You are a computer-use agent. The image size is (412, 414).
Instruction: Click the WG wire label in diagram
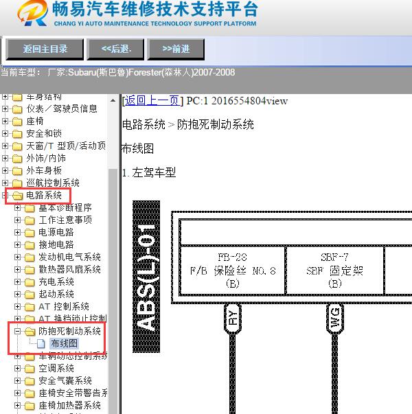pos(335,318)
